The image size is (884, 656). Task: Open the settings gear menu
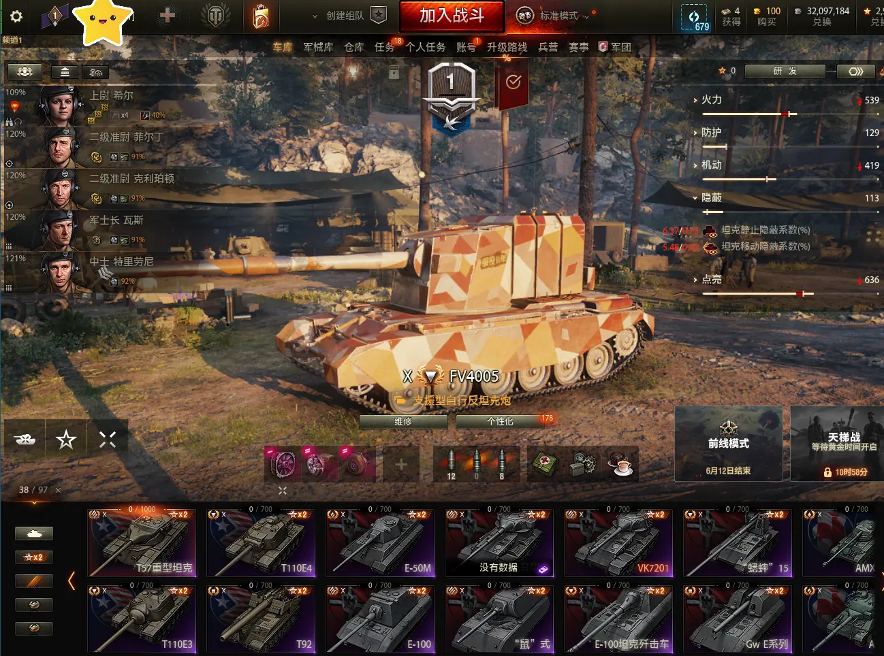point(16,16)
